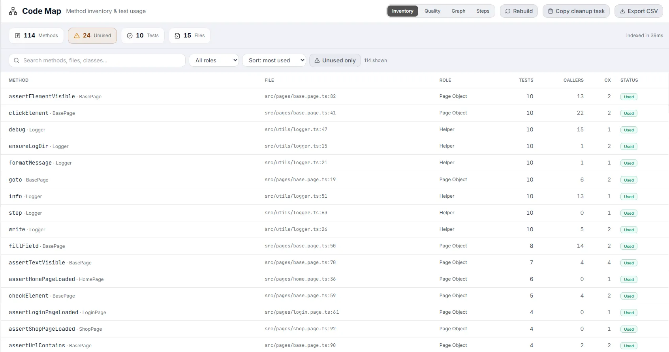This screenshot has width=669, height=352.
Task: Select the debug · Logger method
Action: pyautogui.click(x=27, y=129)
